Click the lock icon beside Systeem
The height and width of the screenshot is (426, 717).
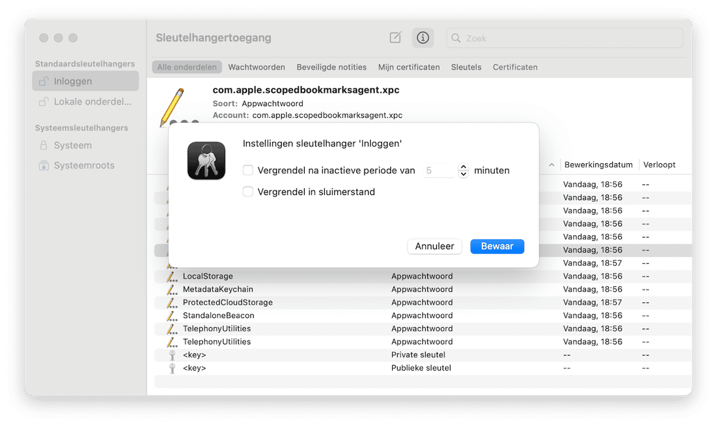pos(44,146)
